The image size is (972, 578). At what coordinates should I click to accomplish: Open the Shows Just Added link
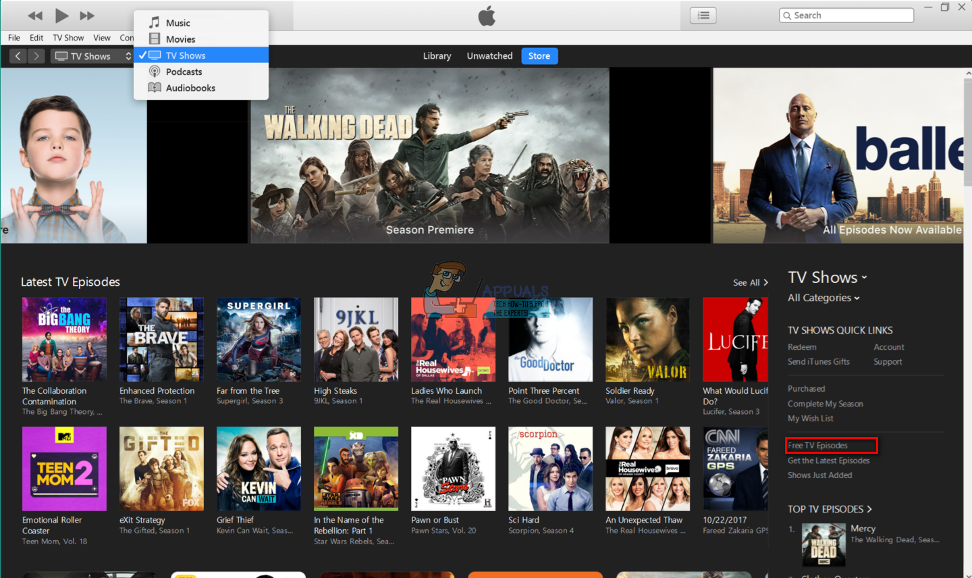pos(820,475)
